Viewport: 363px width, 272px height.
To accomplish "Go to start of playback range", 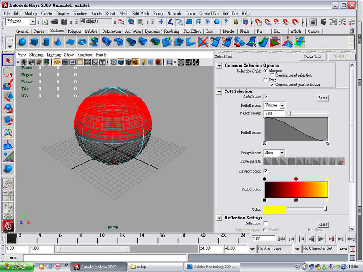I will click(x=281, y=238).
